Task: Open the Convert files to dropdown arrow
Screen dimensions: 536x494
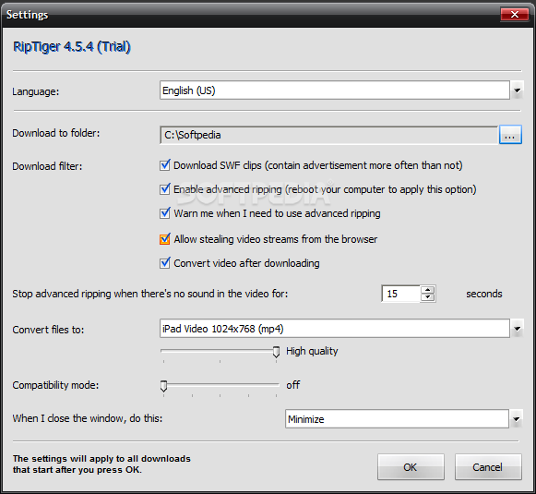Action: [x=517, y=329]
